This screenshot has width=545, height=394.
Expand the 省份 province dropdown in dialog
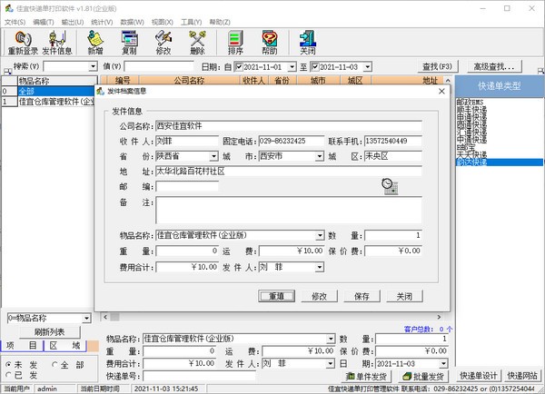pyautogui.click(x=213, y=157)
